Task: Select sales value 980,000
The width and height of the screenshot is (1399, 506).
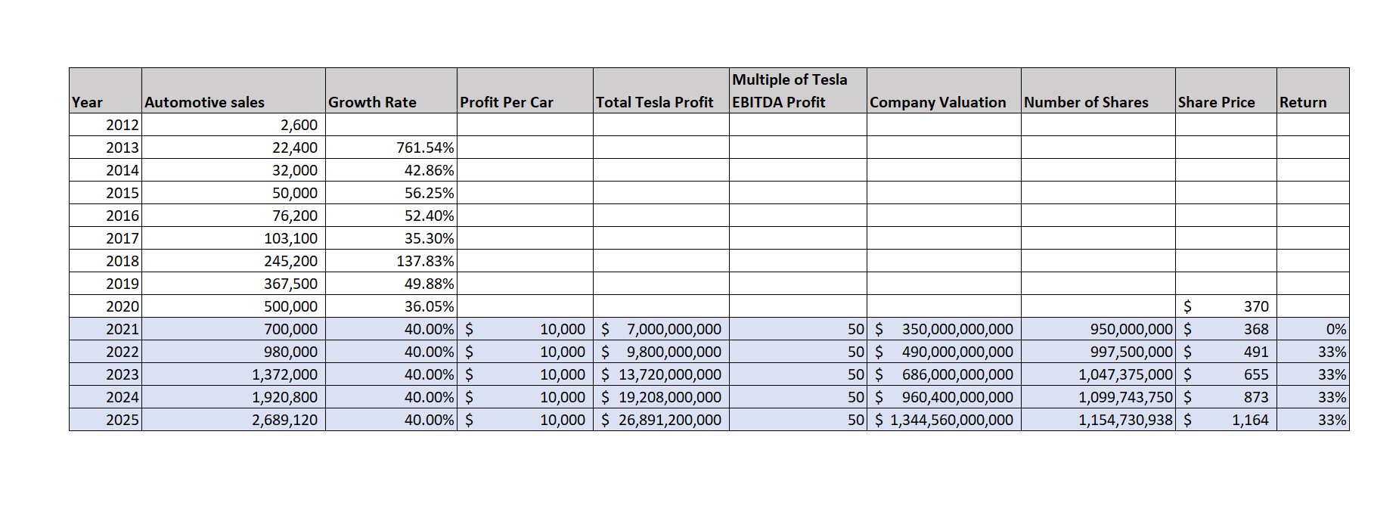Action: click(x=234, y=352)
